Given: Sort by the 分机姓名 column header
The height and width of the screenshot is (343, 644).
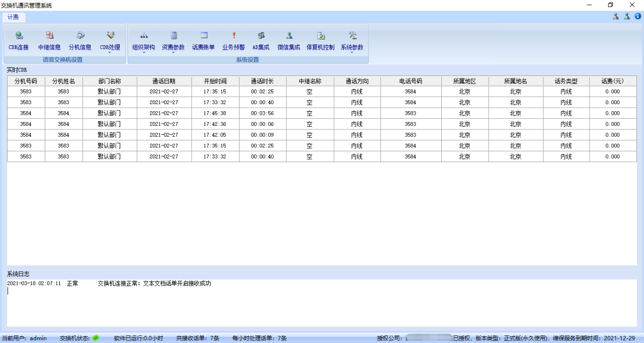Looking at the screenshot, I should [63, 81].
